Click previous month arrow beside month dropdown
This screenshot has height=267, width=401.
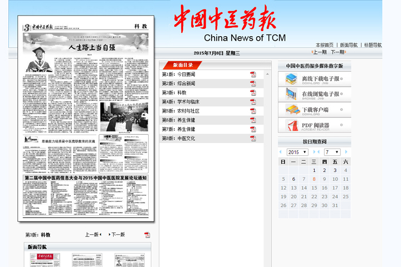319,152
